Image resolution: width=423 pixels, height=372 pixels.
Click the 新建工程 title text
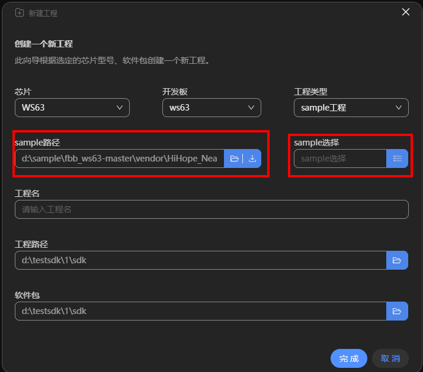click(x=43, y=13)
